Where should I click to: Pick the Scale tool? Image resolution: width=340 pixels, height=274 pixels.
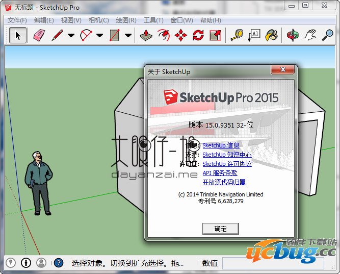point(215,35)
